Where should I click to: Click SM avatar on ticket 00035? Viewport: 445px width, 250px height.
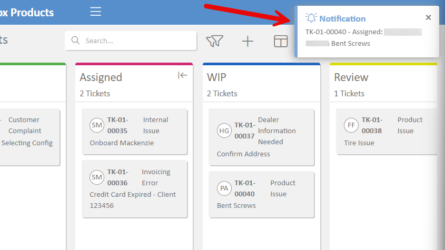[97, 125]
